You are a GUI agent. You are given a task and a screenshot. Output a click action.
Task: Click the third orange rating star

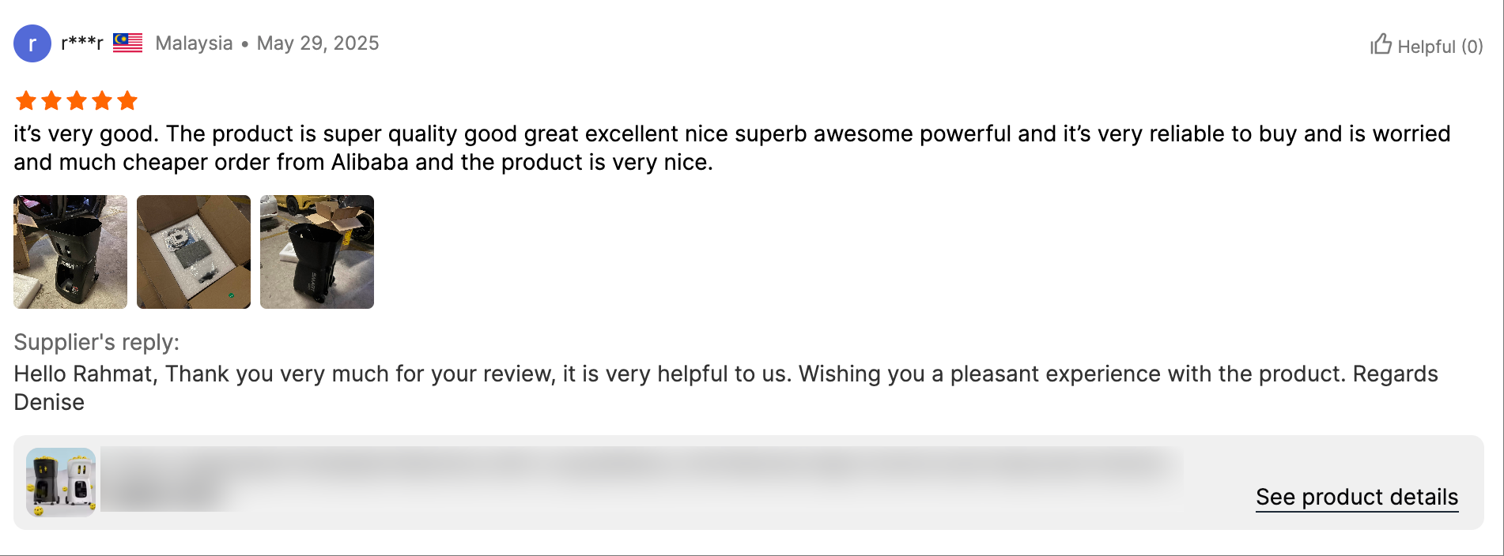(77, 101)
